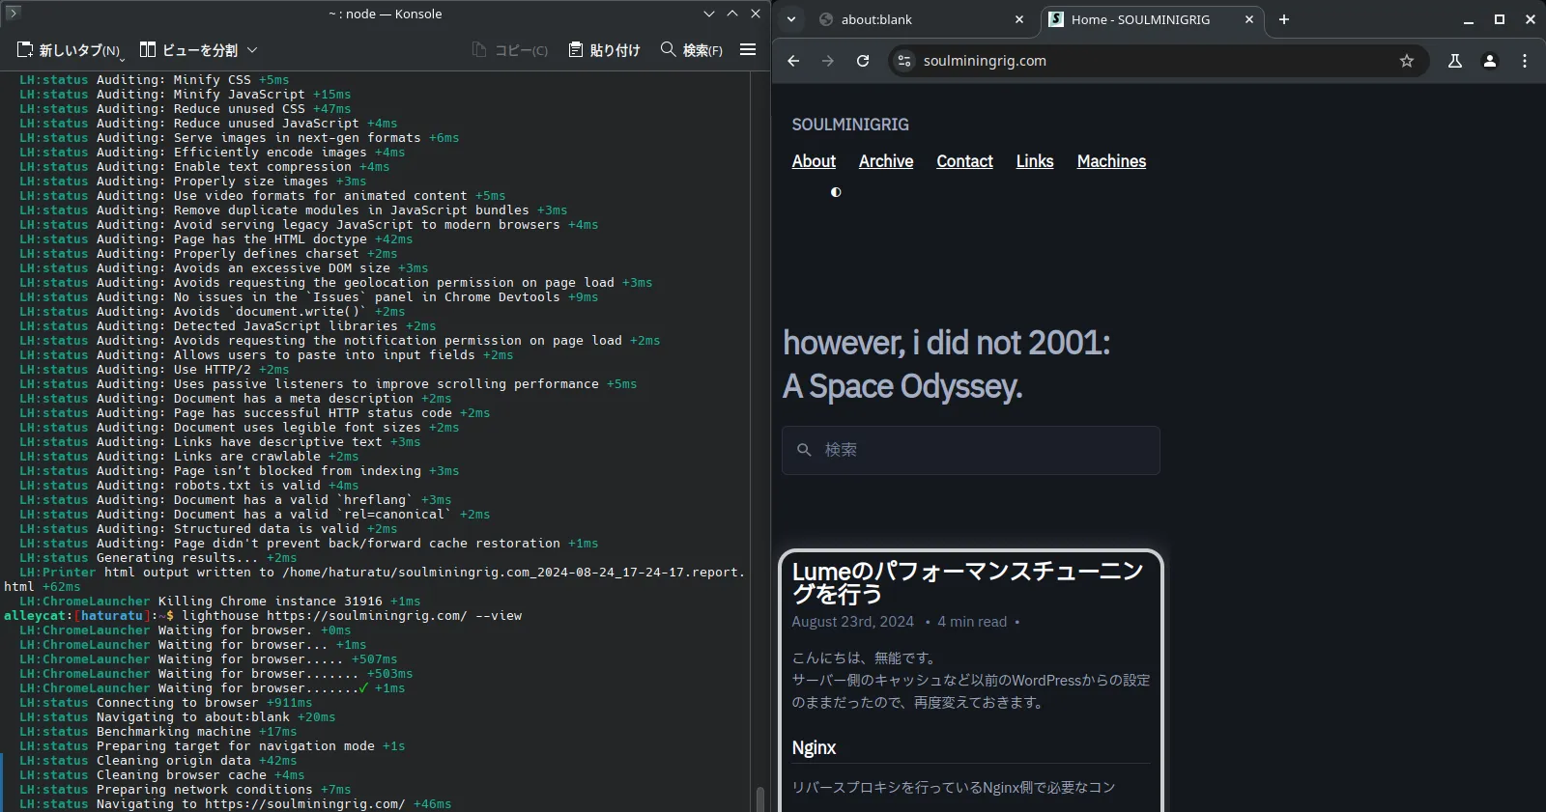Click the lighthouse command line in terminal

352,616
